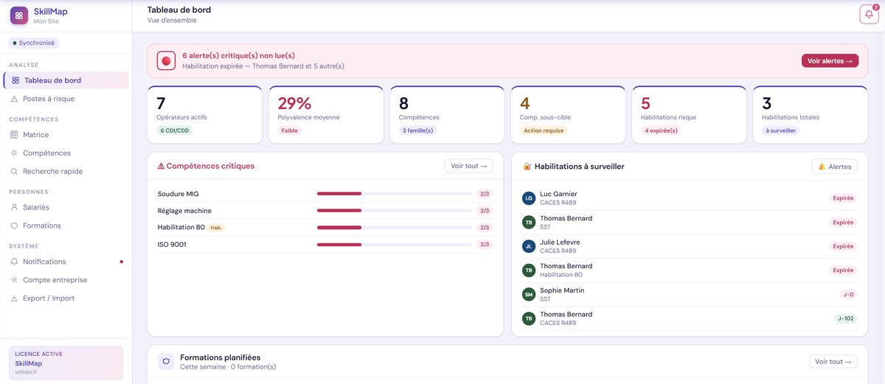Click the Salariés people icon
The height and width of the screenshot is (384, 885).
click(15, 208)
